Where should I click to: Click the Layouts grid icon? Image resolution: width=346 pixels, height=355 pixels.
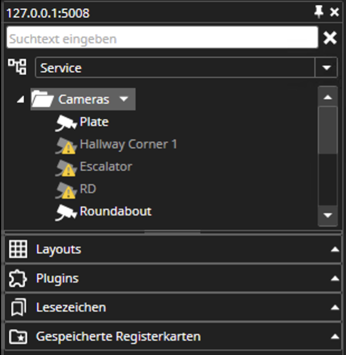pos(18,249)
